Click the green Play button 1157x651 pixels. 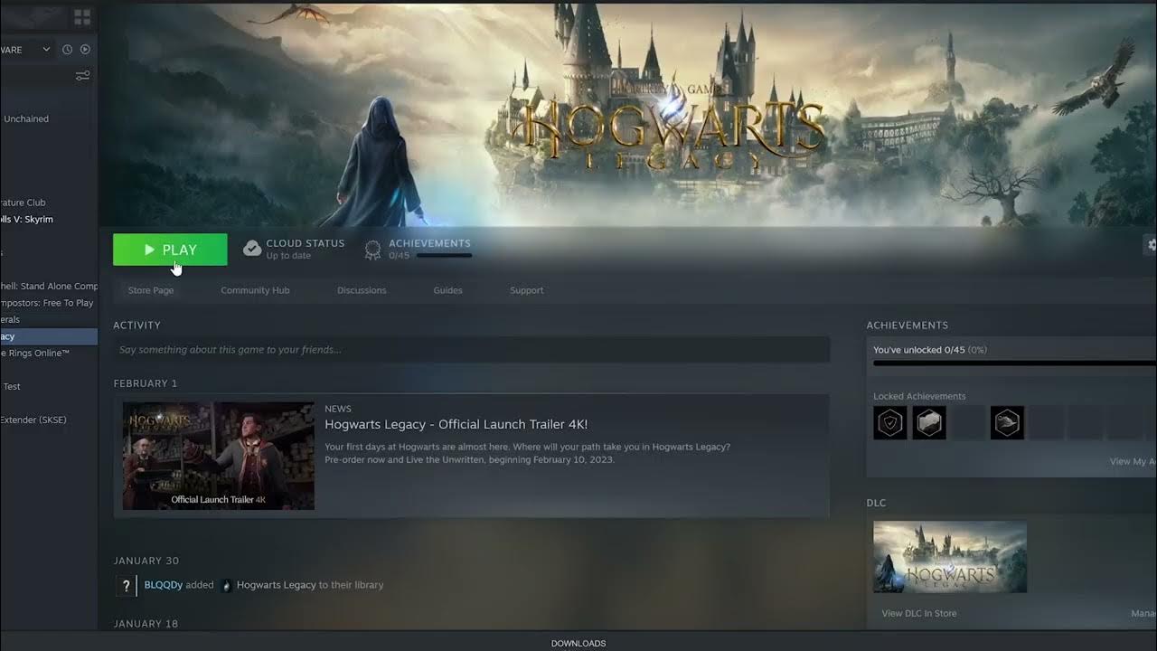tap(170, 250)
